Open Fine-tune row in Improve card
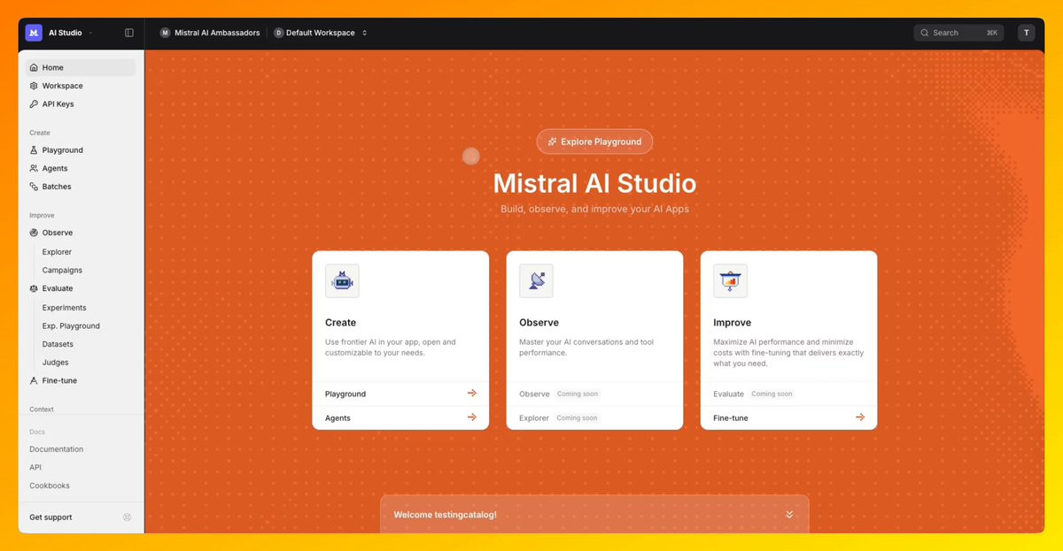This screenshot has width=1063, height=551. pos(788,417)
